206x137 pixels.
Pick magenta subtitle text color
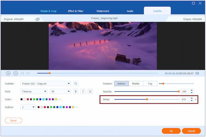[50, 99]
